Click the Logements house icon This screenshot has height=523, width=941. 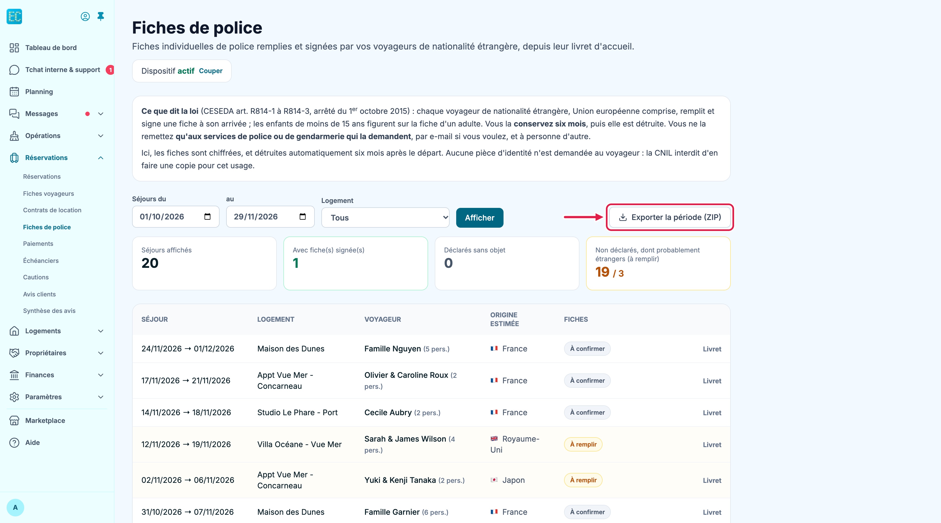click(14, 331)
